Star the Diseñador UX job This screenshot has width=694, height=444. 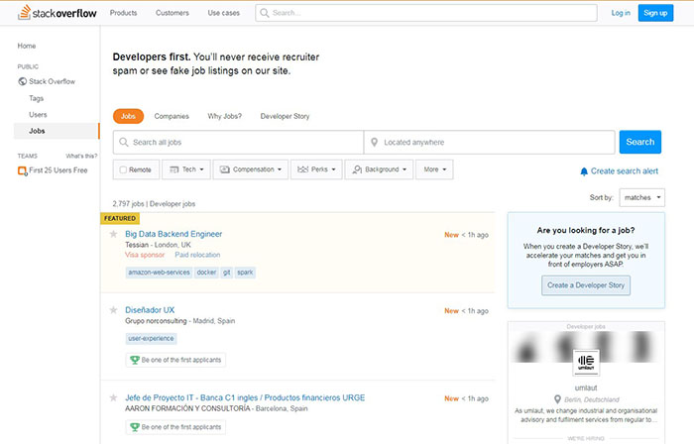pyautogui.click(x=113, y=310)
